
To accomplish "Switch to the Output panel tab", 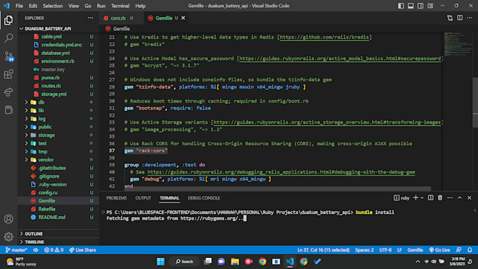I will (143, 198).
